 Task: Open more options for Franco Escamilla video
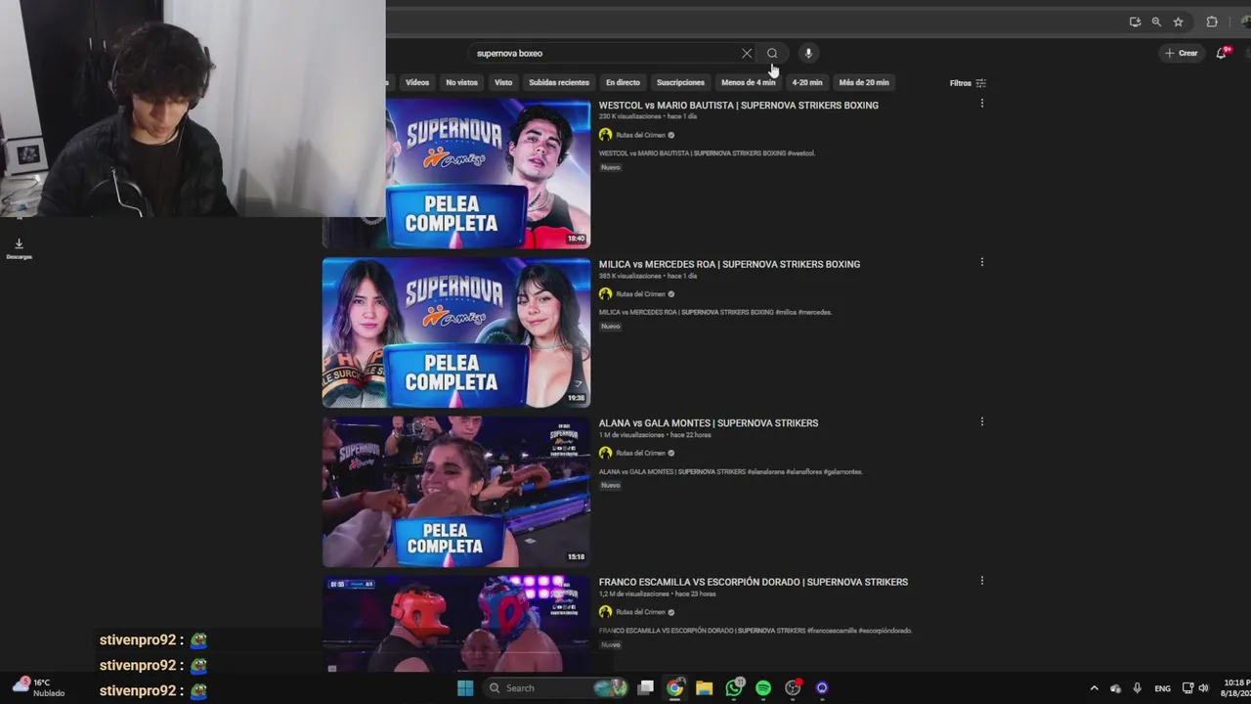982,581
